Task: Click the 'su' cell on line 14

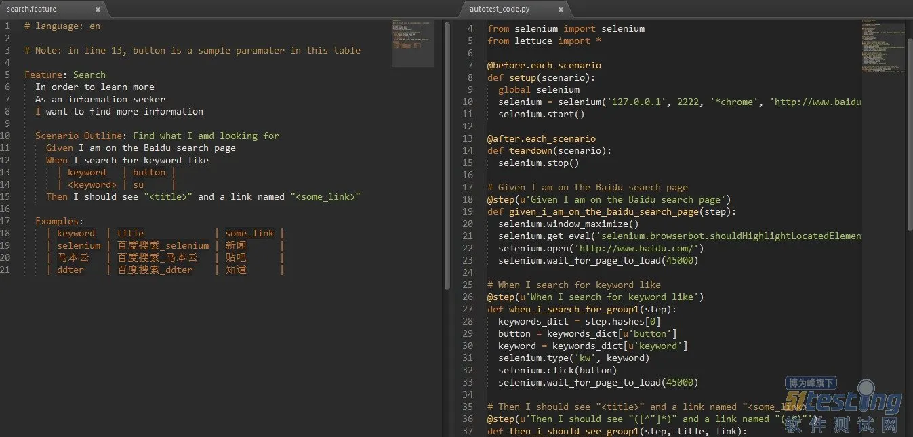Action: (138, 184)
